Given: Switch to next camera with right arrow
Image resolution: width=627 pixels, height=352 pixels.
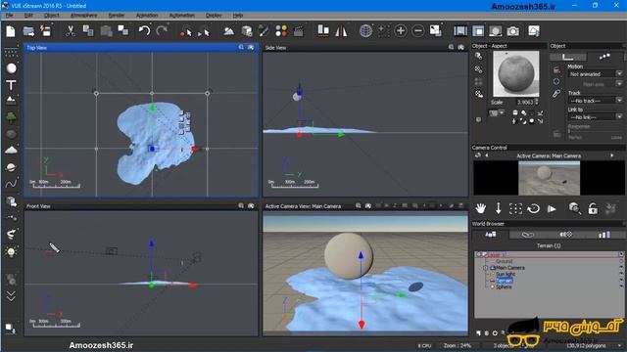Looking at the screenshot, I should pyautogui.click(x=612, y=155).
